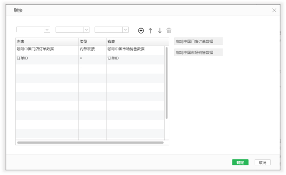The height and width of the screenshot is (175, 286).
Task: Click the 类型 column header
Action: [92, 42]
